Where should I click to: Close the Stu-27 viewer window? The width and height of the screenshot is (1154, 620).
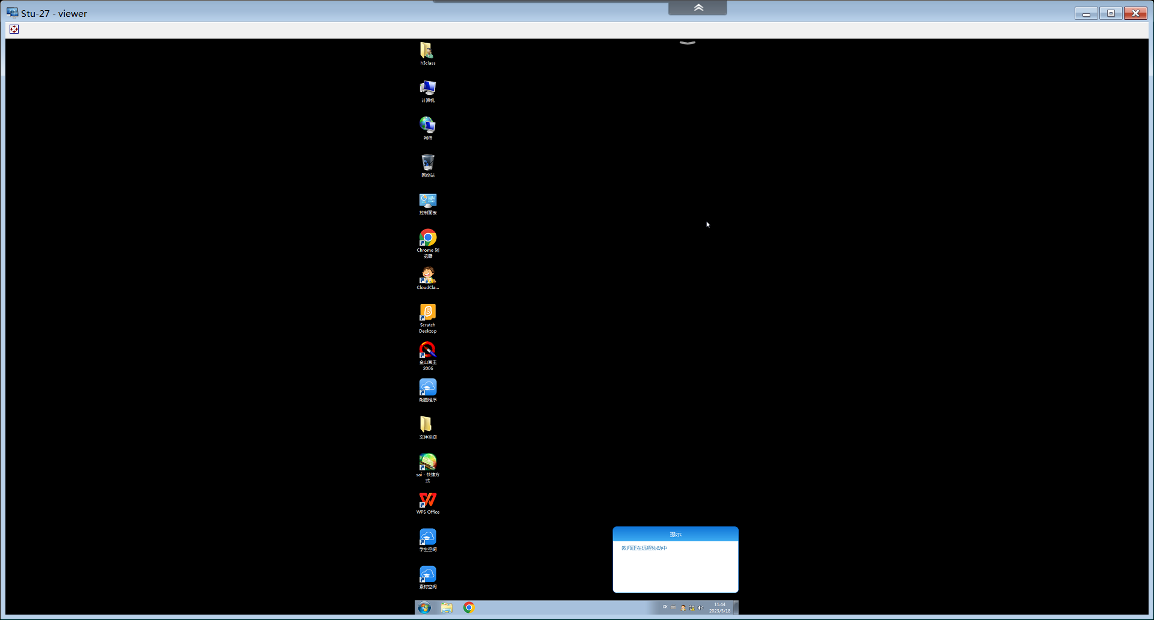point(1135,13)
